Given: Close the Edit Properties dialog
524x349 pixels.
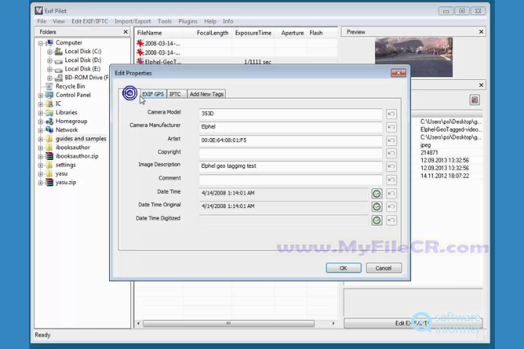Looking at the screenshot, I should click(x=398, y=73).
